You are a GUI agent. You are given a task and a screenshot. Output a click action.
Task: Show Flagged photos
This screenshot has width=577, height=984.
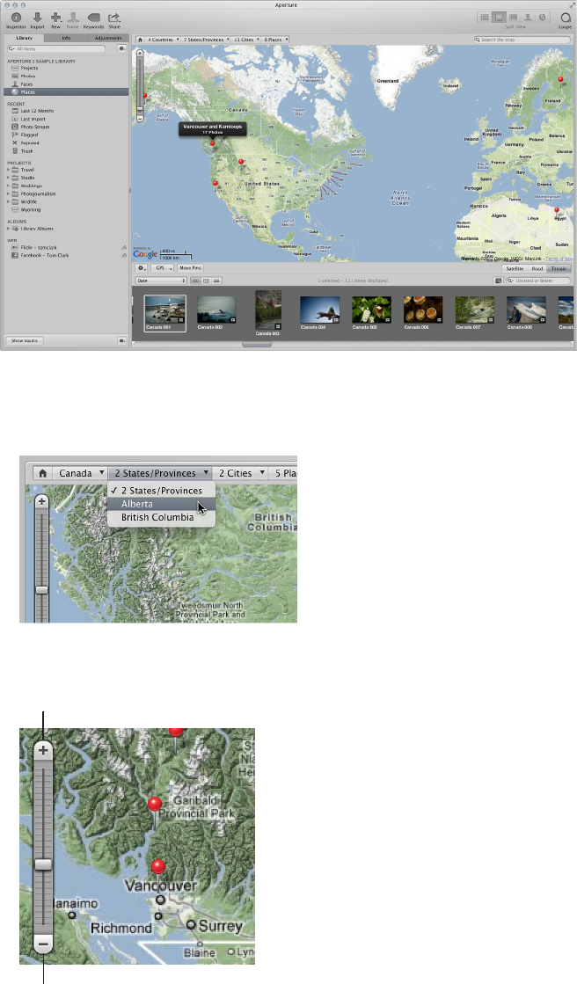(x=29, y=135)
